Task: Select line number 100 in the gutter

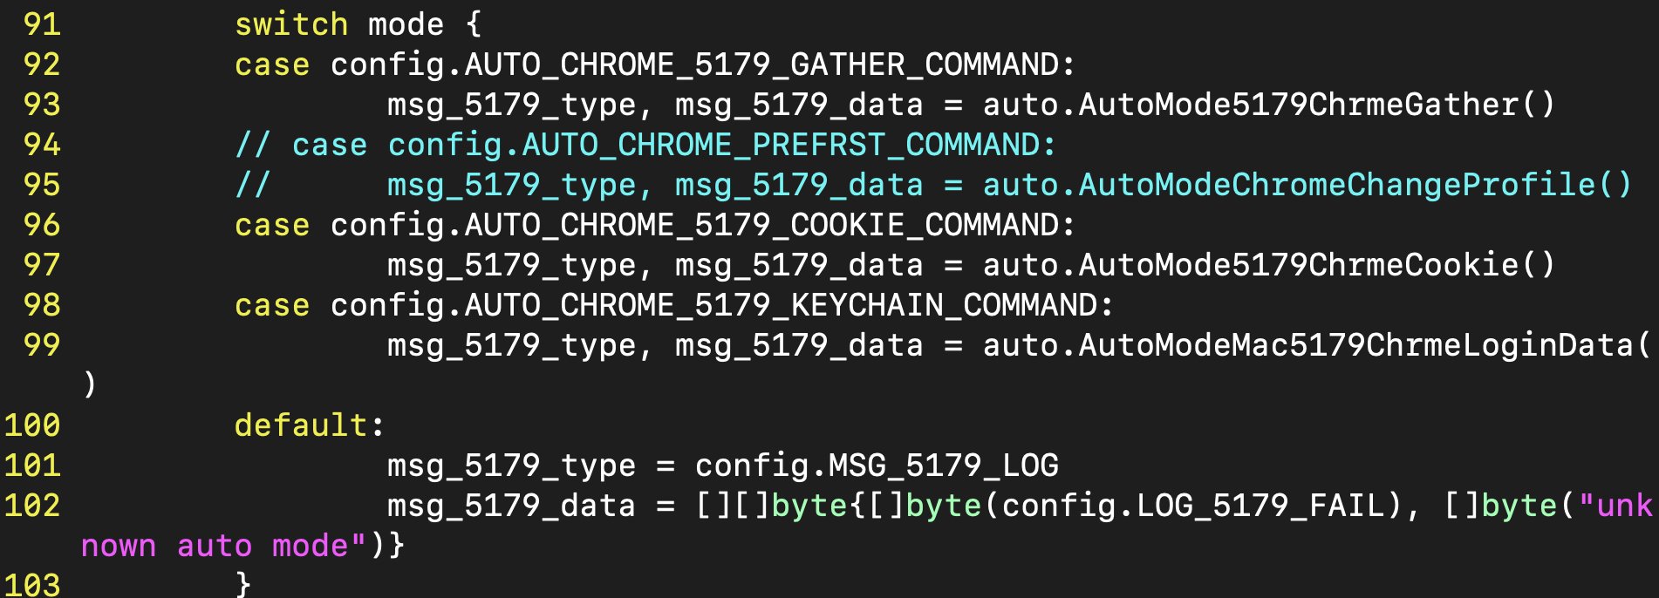Action: 32,425
